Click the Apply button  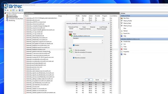(106, 80)
